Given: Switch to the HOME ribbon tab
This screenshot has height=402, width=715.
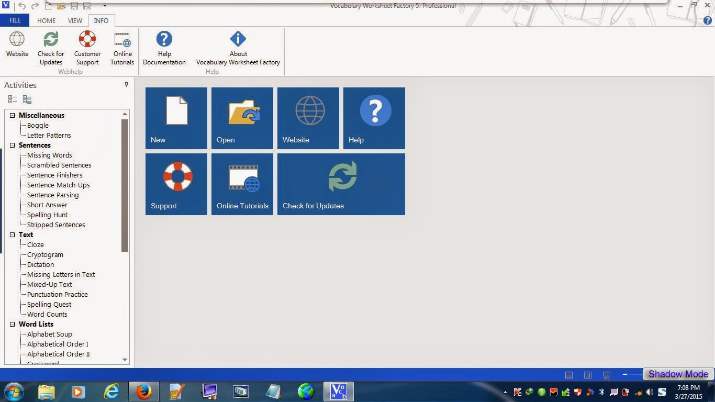Looking at the screenshot, I should [46, 20].
